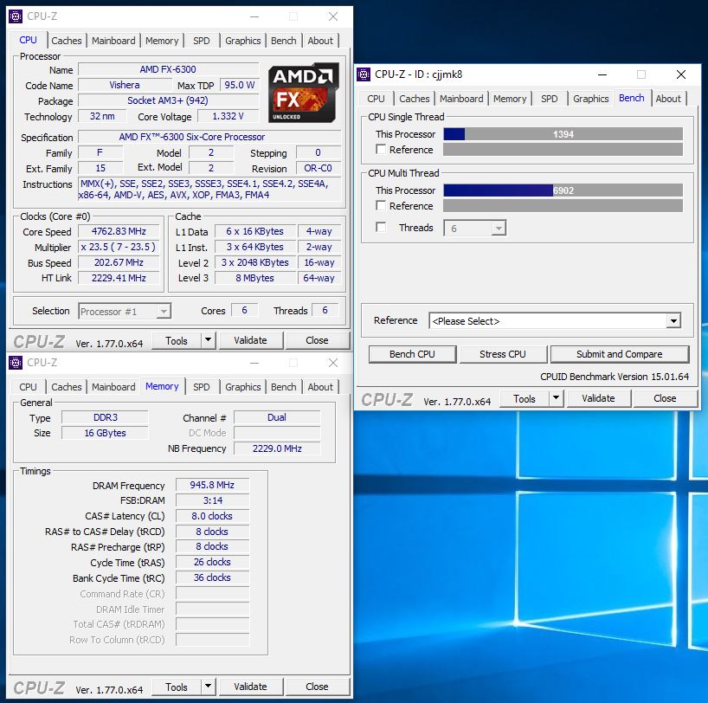The height and width of the screenshot is (703, 708).
Task: Click the memory Size value 16 GBytes
Action: click(x=106, y=433)
